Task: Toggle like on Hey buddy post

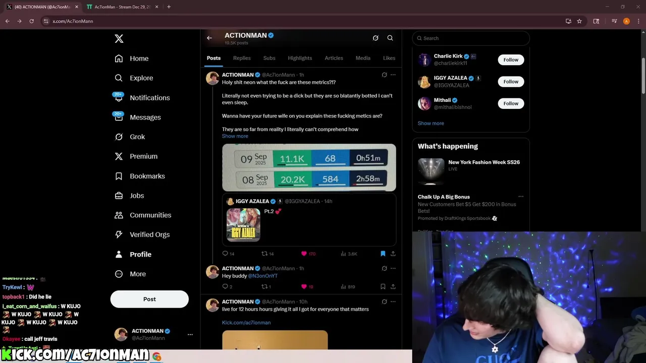Action: click(x=307, y=286)
